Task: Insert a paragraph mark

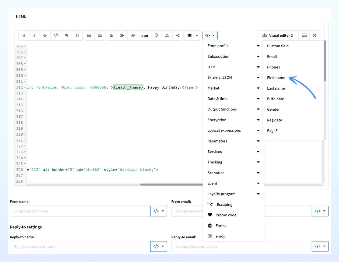Action: 67,36
